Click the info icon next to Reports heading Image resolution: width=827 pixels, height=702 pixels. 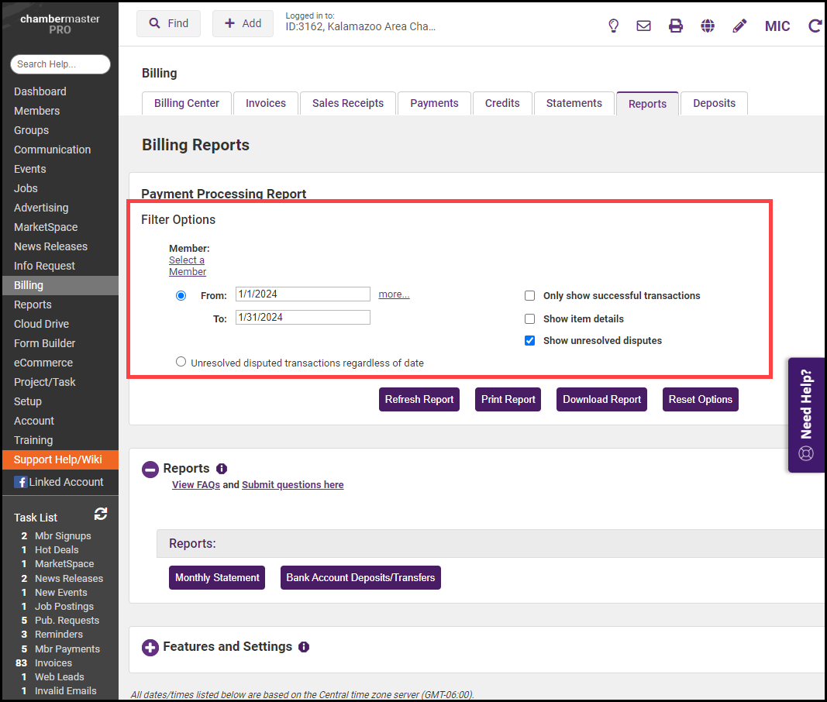point(222,469)
